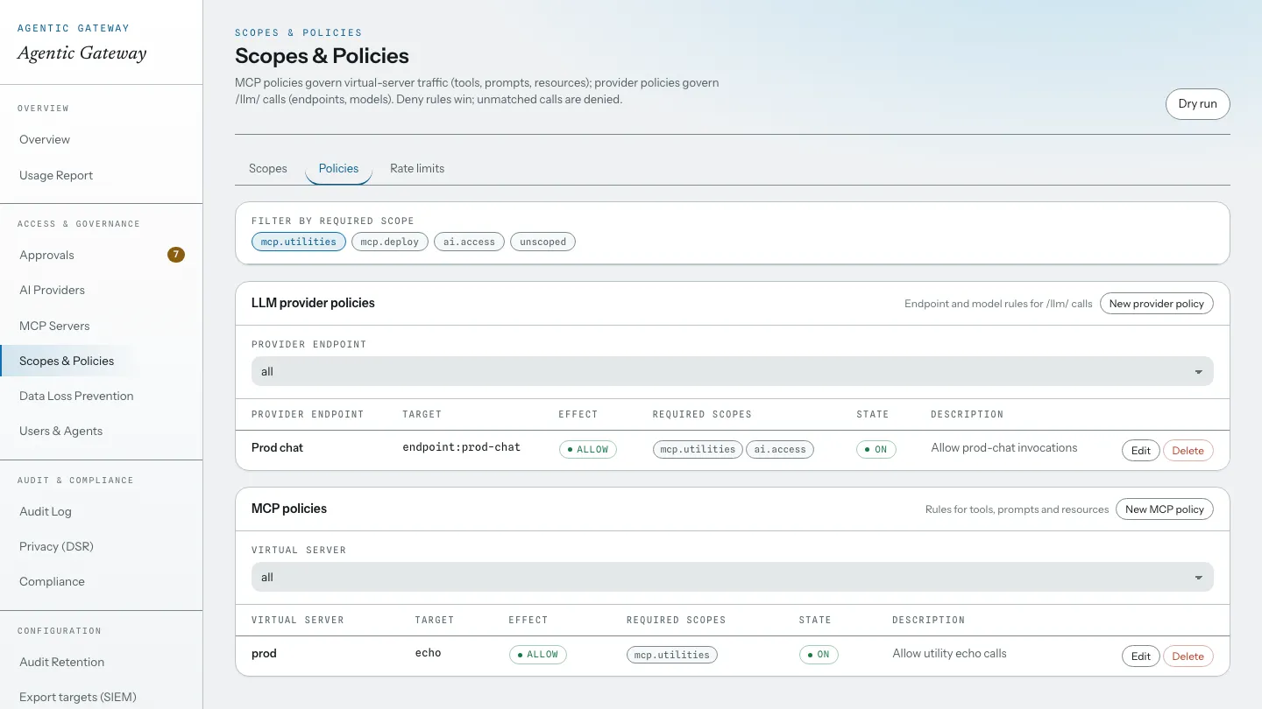Screen dimensions: 1262x709
Task: Open the Virtual Server dropdown
Action: pyautogui.click(x=733, y=578)
